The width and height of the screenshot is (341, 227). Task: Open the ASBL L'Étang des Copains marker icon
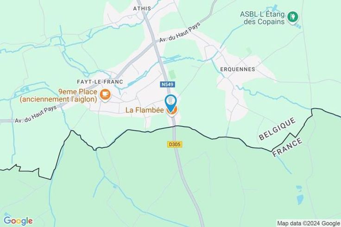(x=293, y=17)
